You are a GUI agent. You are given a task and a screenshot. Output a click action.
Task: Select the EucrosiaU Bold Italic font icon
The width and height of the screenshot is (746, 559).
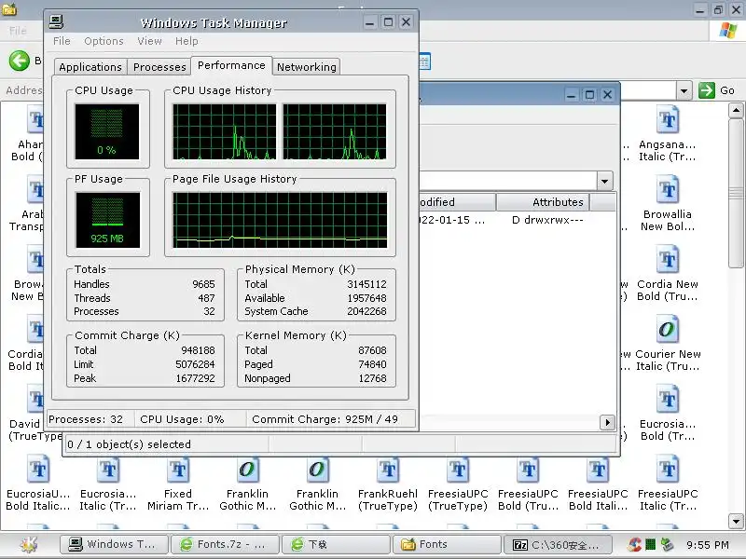click(38, 469)
